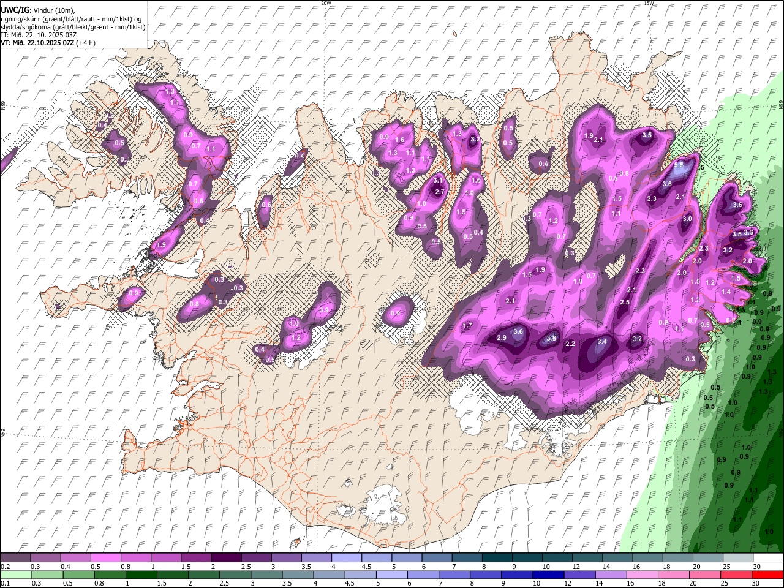Image resolution: width=784 pixels, height=588 pixels.
Task: Pick white upper swatch after 30
Action: point(768,558)
